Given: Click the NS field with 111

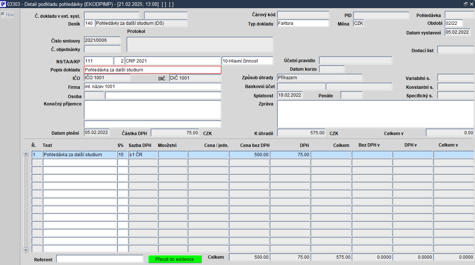Looking at the screenshot, I should [x=98, y=60].
